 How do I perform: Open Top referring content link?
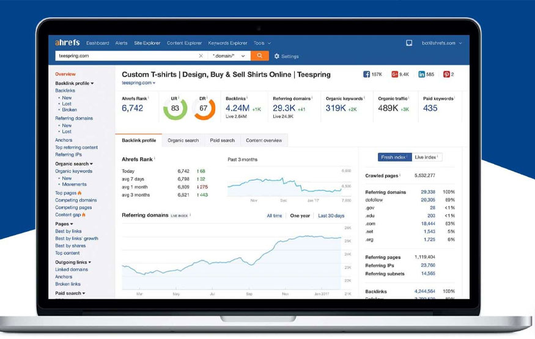coord(76,147)
